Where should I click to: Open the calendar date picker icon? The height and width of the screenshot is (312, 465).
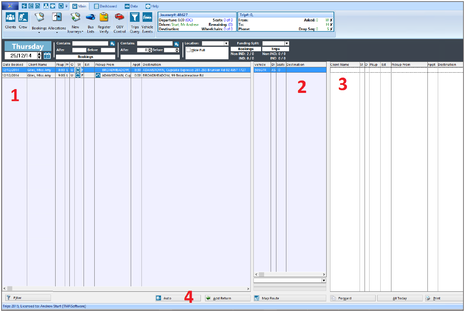click(47, 56)
